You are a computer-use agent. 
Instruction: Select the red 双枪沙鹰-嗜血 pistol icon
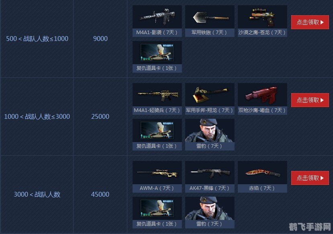coord(262,95)
